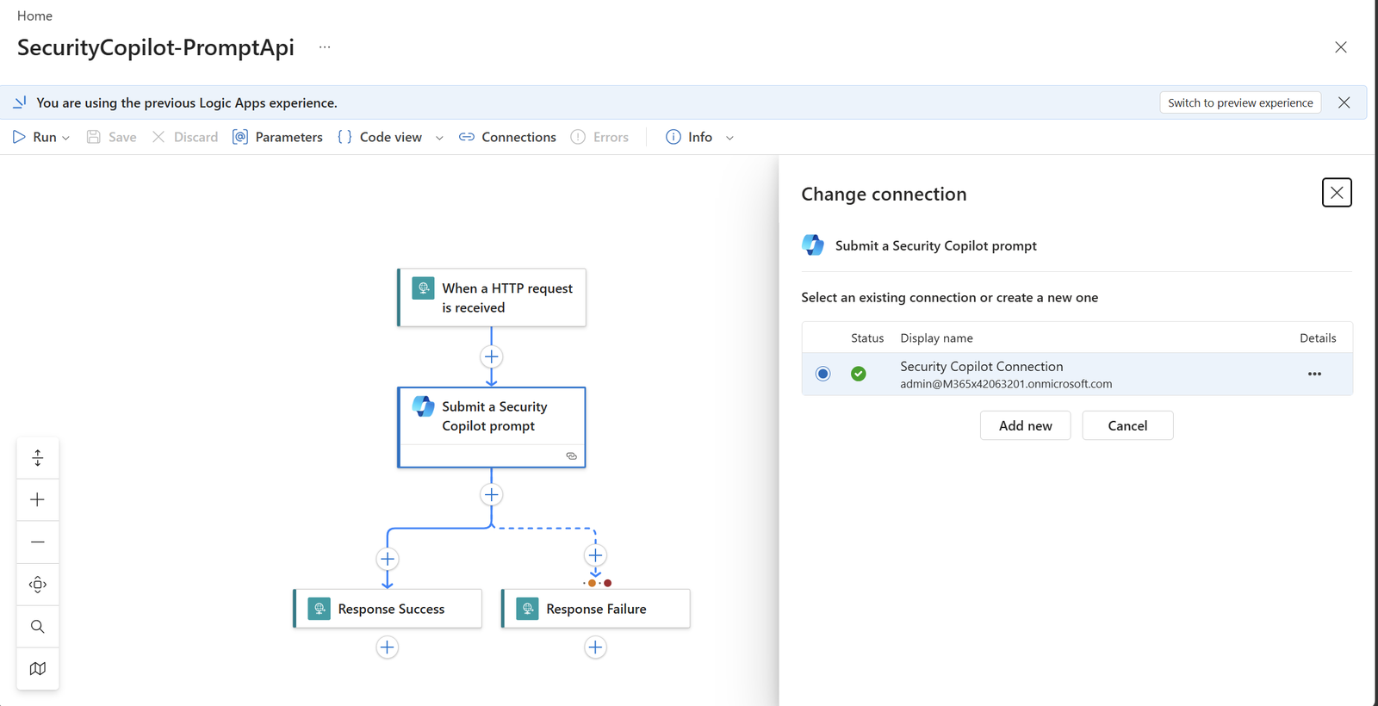The width and height of the screenshot is (1378, 706).
Task: Click the Add new connection button
Action: pos(1025,425)
